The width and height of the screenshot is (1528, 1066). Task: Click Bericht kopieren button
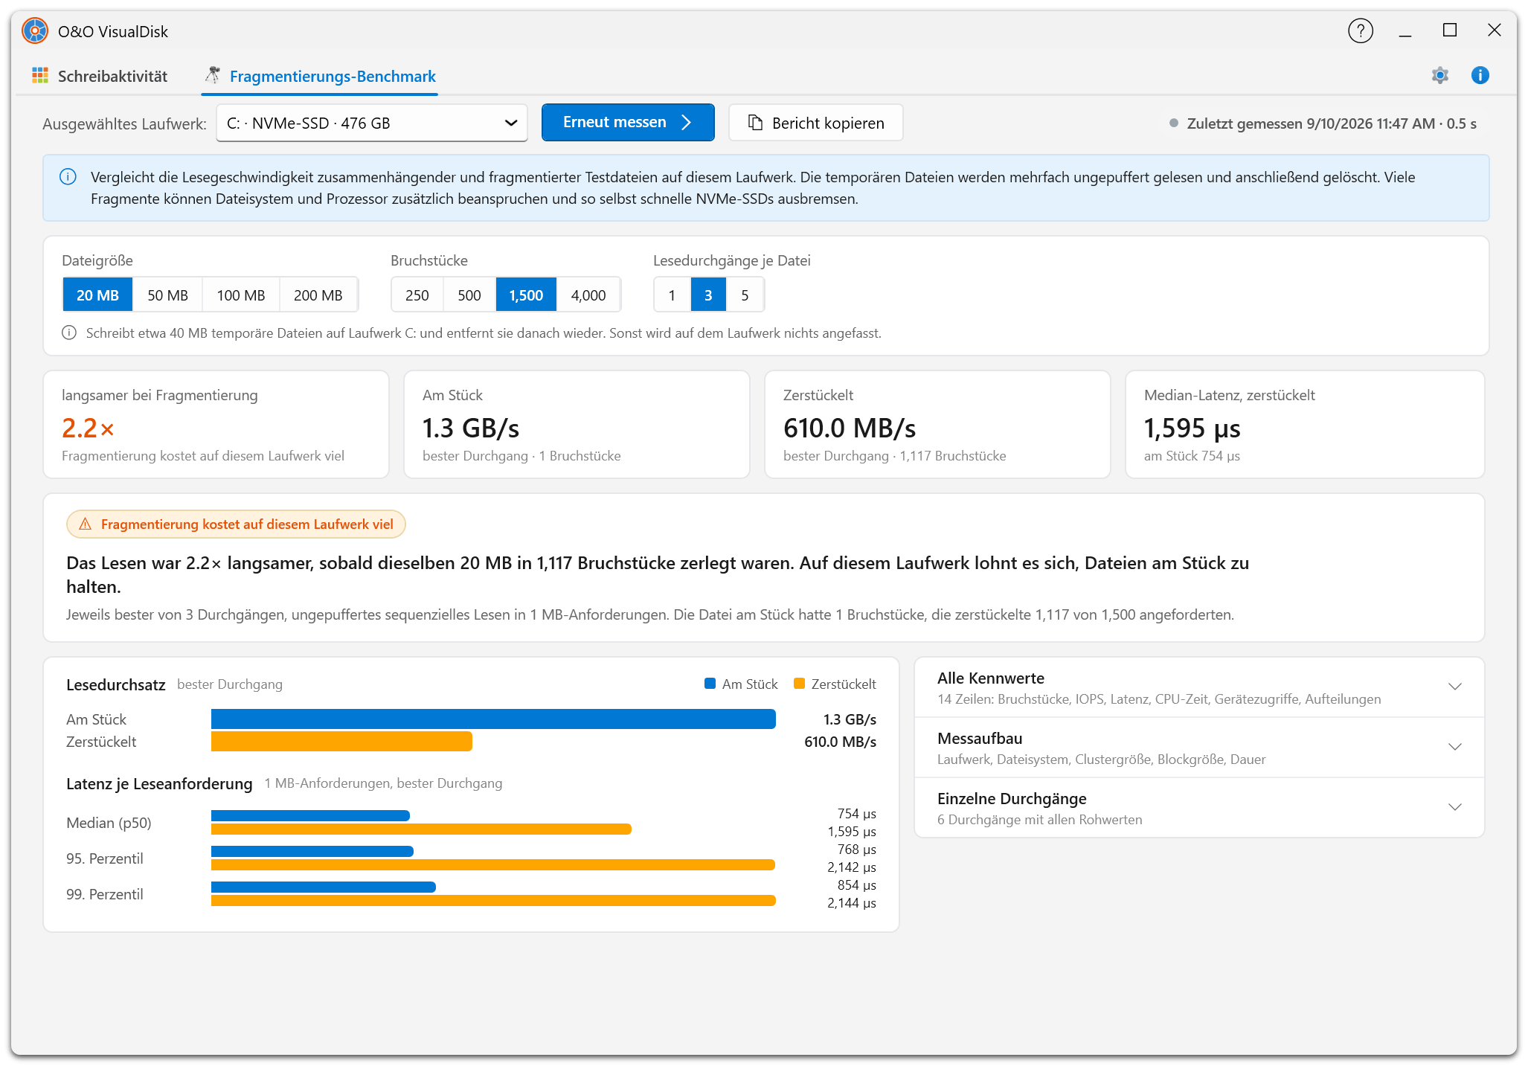coord(816,123)
